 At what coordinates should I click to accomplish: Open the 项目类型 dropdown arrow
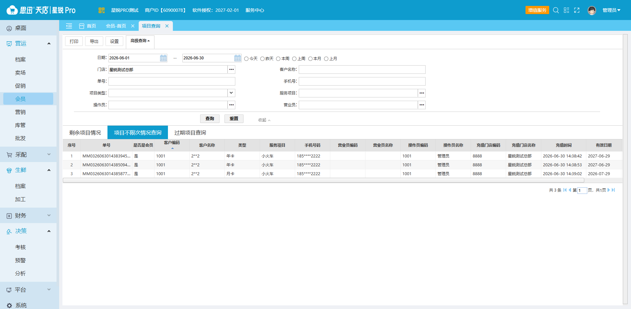[231, 93]
